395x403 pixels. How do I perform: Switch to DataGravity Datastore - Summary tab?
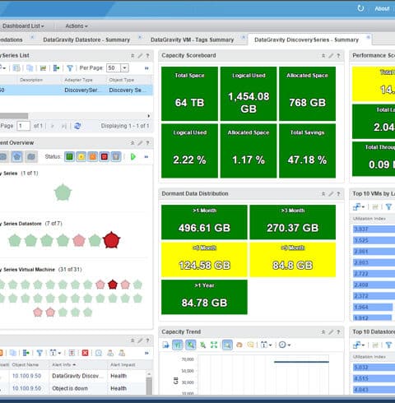click(x=86, y=39)
